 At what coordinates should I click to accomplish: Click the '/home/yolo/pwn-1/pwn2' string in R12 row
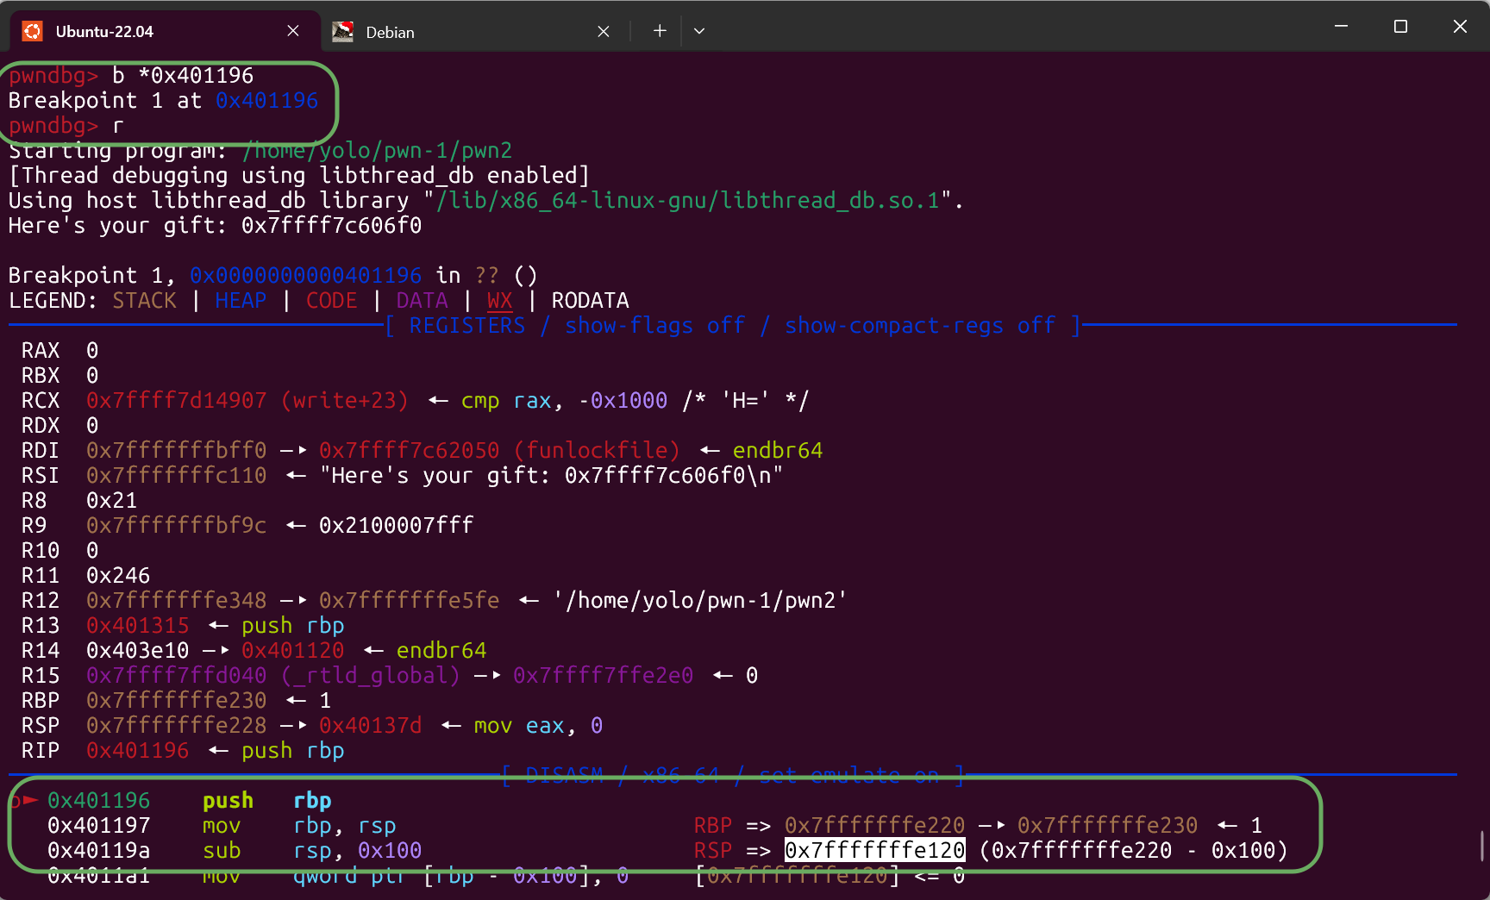[699, 601]
